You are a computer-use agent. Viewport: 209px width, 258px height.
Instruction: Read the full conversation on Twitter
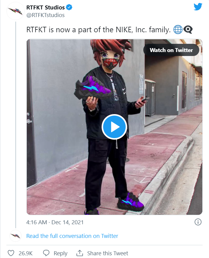click(72, 236)
